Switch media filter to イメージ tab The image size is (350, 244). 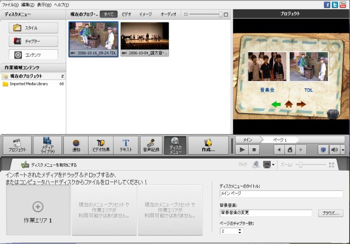click(x=145, y=13)
